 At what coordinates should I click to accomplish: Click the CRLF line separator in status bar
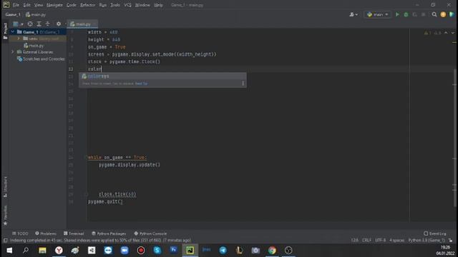(x=366, y=240)
